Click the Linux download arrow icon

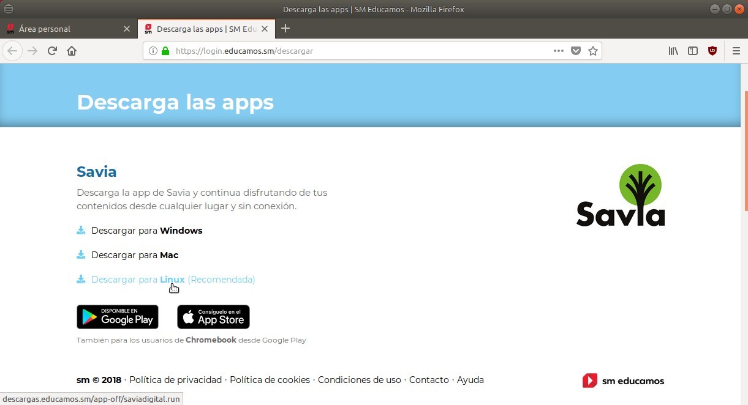81,279
